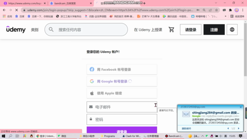Screen dimensions: 247x139
Task: Focus the 电子邮件 email field
Action: point(122,107)
